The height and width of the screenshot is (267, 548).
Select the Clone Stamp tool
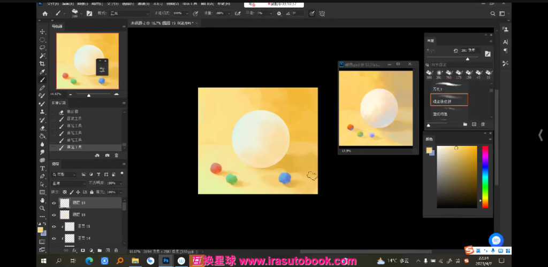[42, 112]
